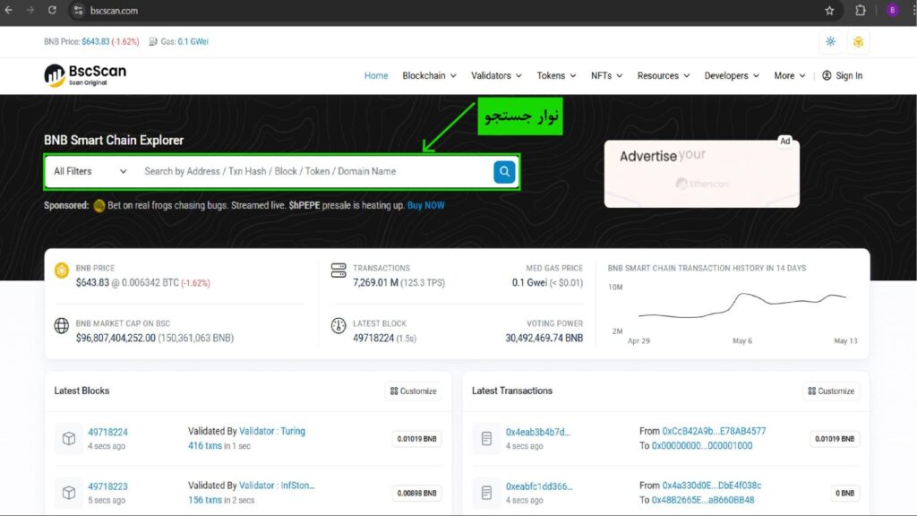Screen dimensions: 917x516
Task: Click the globe icon beside BNB Market Cap
Action: [62, 325]
